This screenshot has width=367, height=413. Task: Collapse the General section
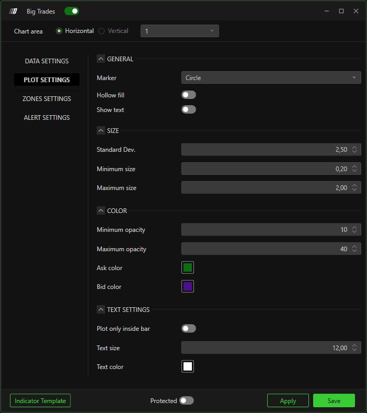pos(101,59)
